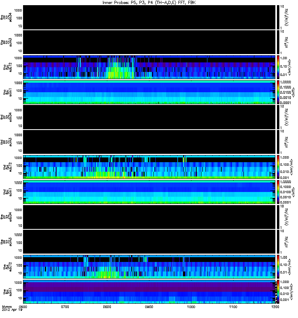The image size is (298, 318).
Task: Click the black color bar beside the tha edc34 panel
Action: click(x=278, y=17)
